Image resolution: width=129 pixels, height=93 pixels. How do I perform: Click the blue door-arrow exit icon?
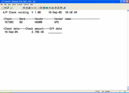(61, 8)
